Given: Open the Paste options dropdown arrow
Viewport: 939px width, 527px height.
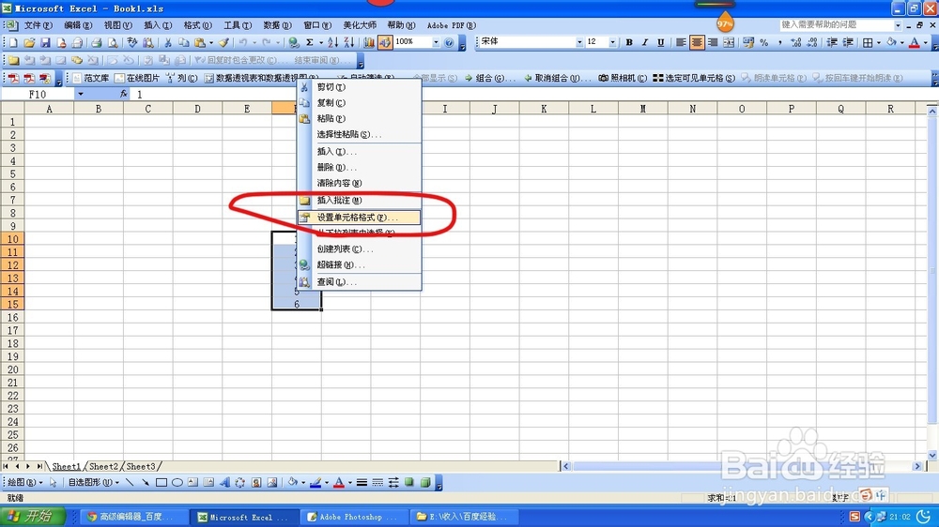Looking at the screenshot, I should (210, 42).
